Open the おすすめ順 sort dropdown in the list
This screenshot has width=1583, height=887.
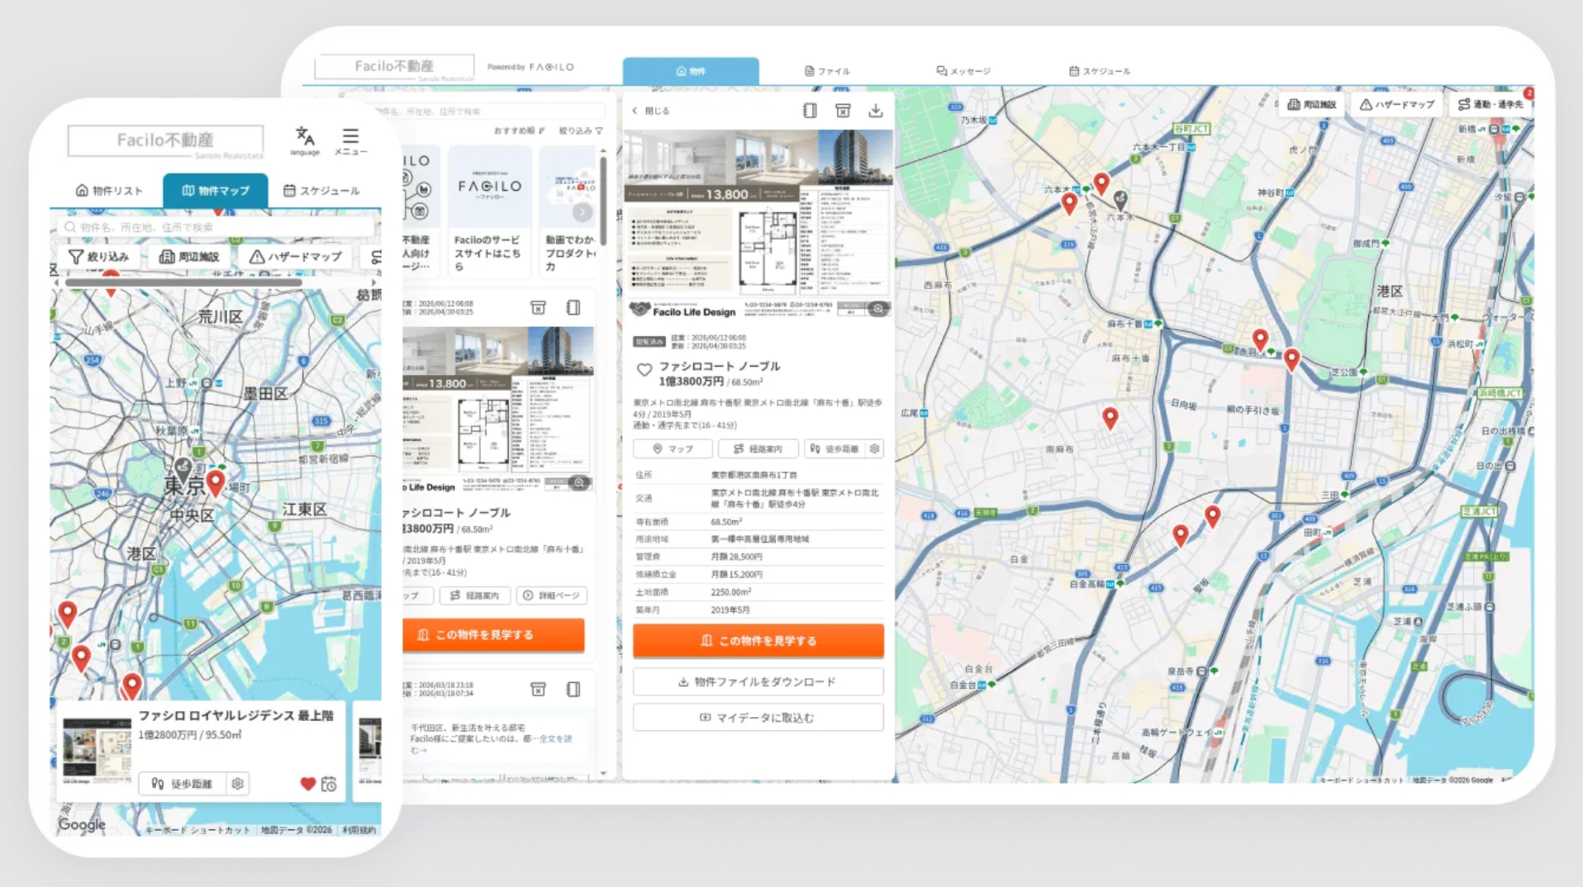point(520,130)
